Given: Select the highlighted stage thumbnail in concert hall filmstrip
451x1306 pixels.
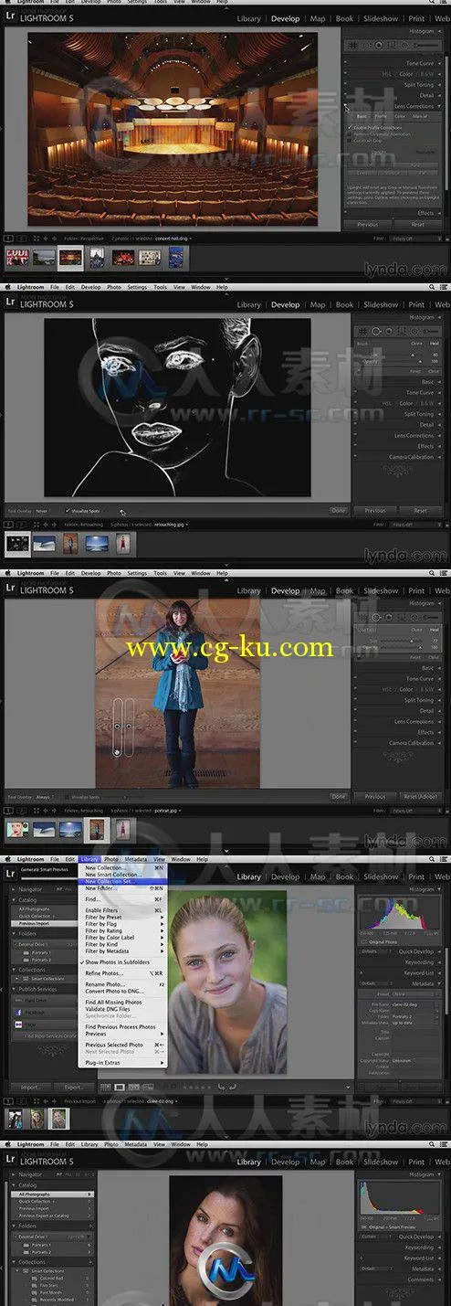Looking at the screenshot, I should (x=71, y=258).
